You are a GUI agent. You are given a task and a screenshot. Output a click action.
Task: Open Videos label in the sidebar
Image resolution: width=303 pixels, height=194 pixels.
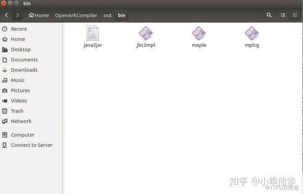point(19,101)
